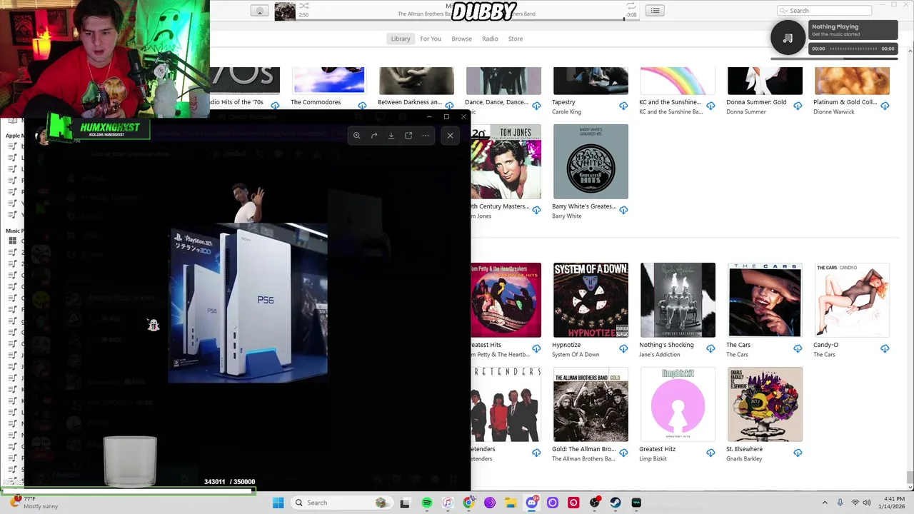
Task: Open System of a Down Hypnotize cover
Action: coord(591,300)
